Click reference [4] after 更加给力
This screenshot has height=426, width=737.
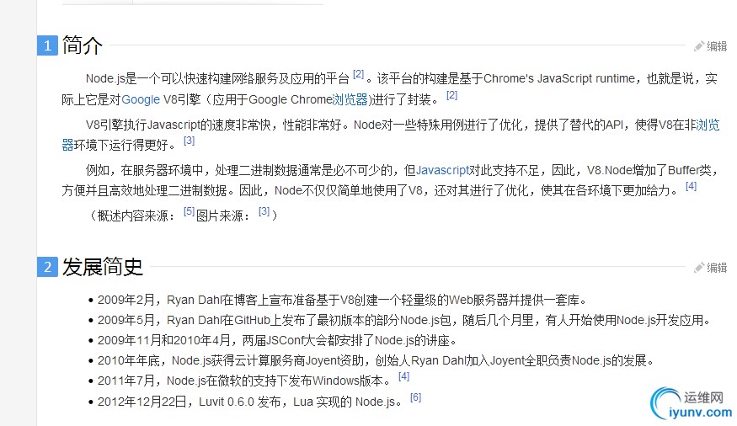click(691, 186)
